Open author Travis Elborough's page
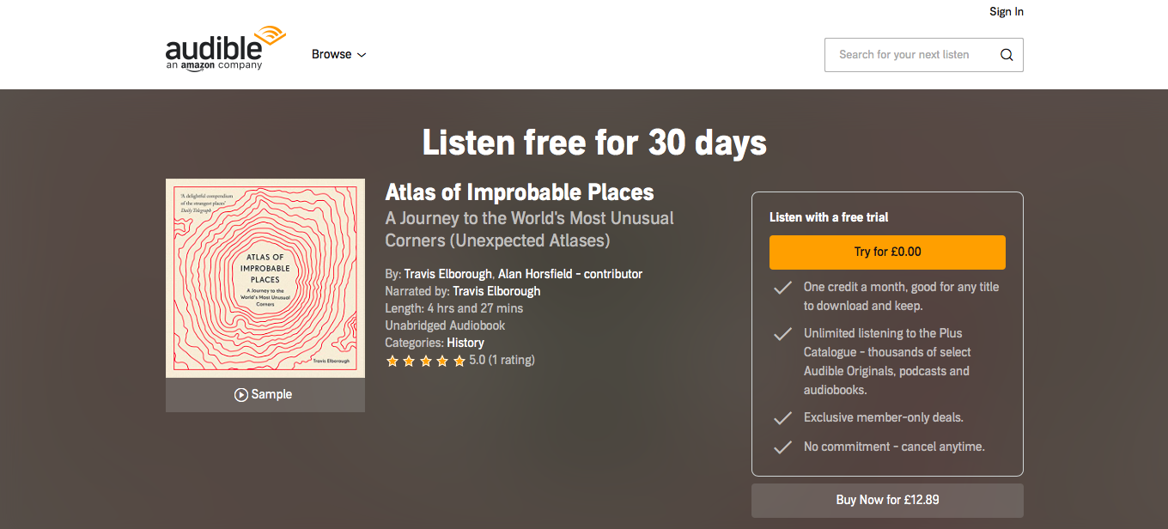Image resolution: width=1168 pixels, height=529 pixels. coord(448,274)
